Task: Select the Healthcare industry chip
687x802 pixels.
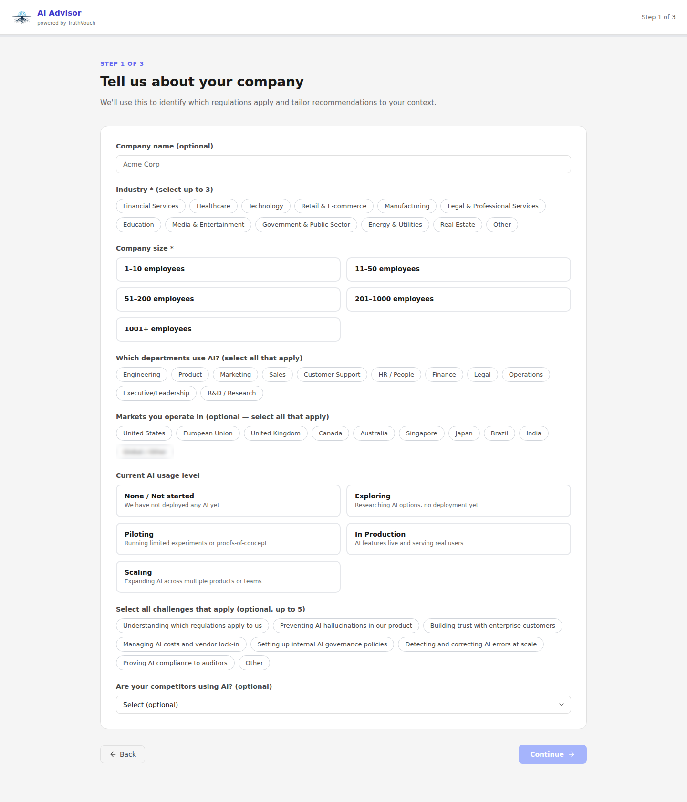Action: point(213,206)
